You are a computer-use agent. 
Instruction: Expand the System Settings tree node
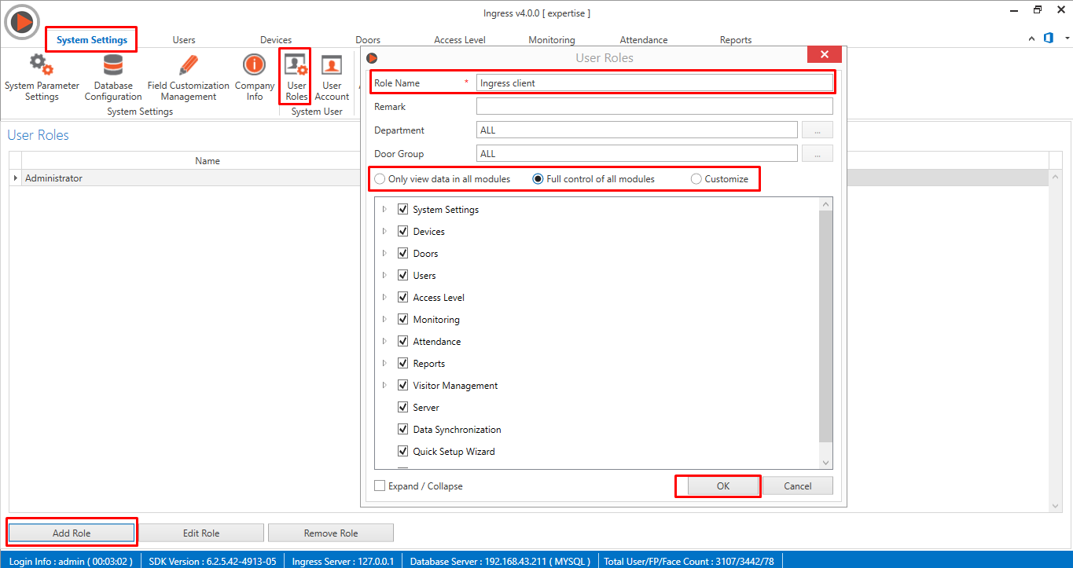tap(384, 209)
